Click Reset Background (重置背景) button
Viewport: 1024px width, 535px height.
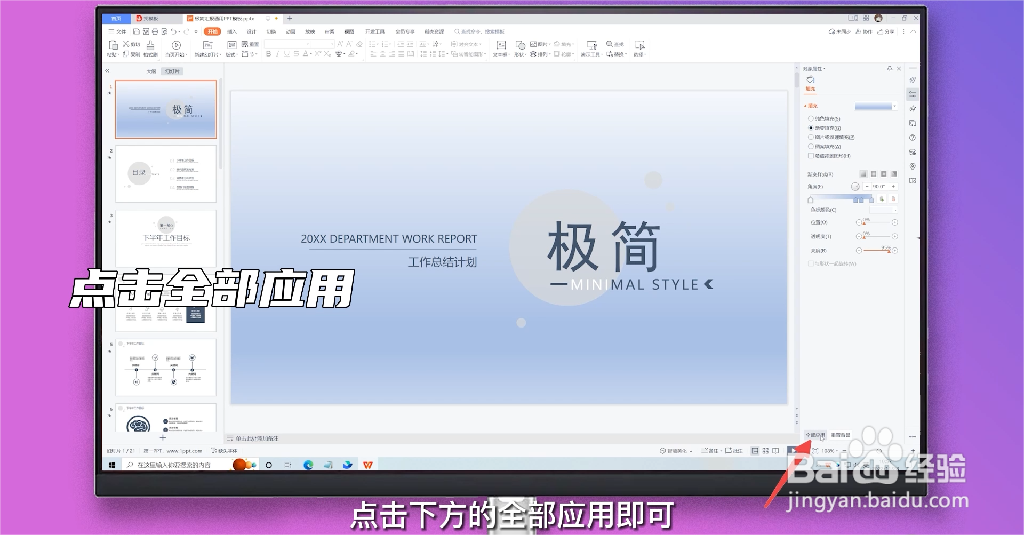[841, 435]
